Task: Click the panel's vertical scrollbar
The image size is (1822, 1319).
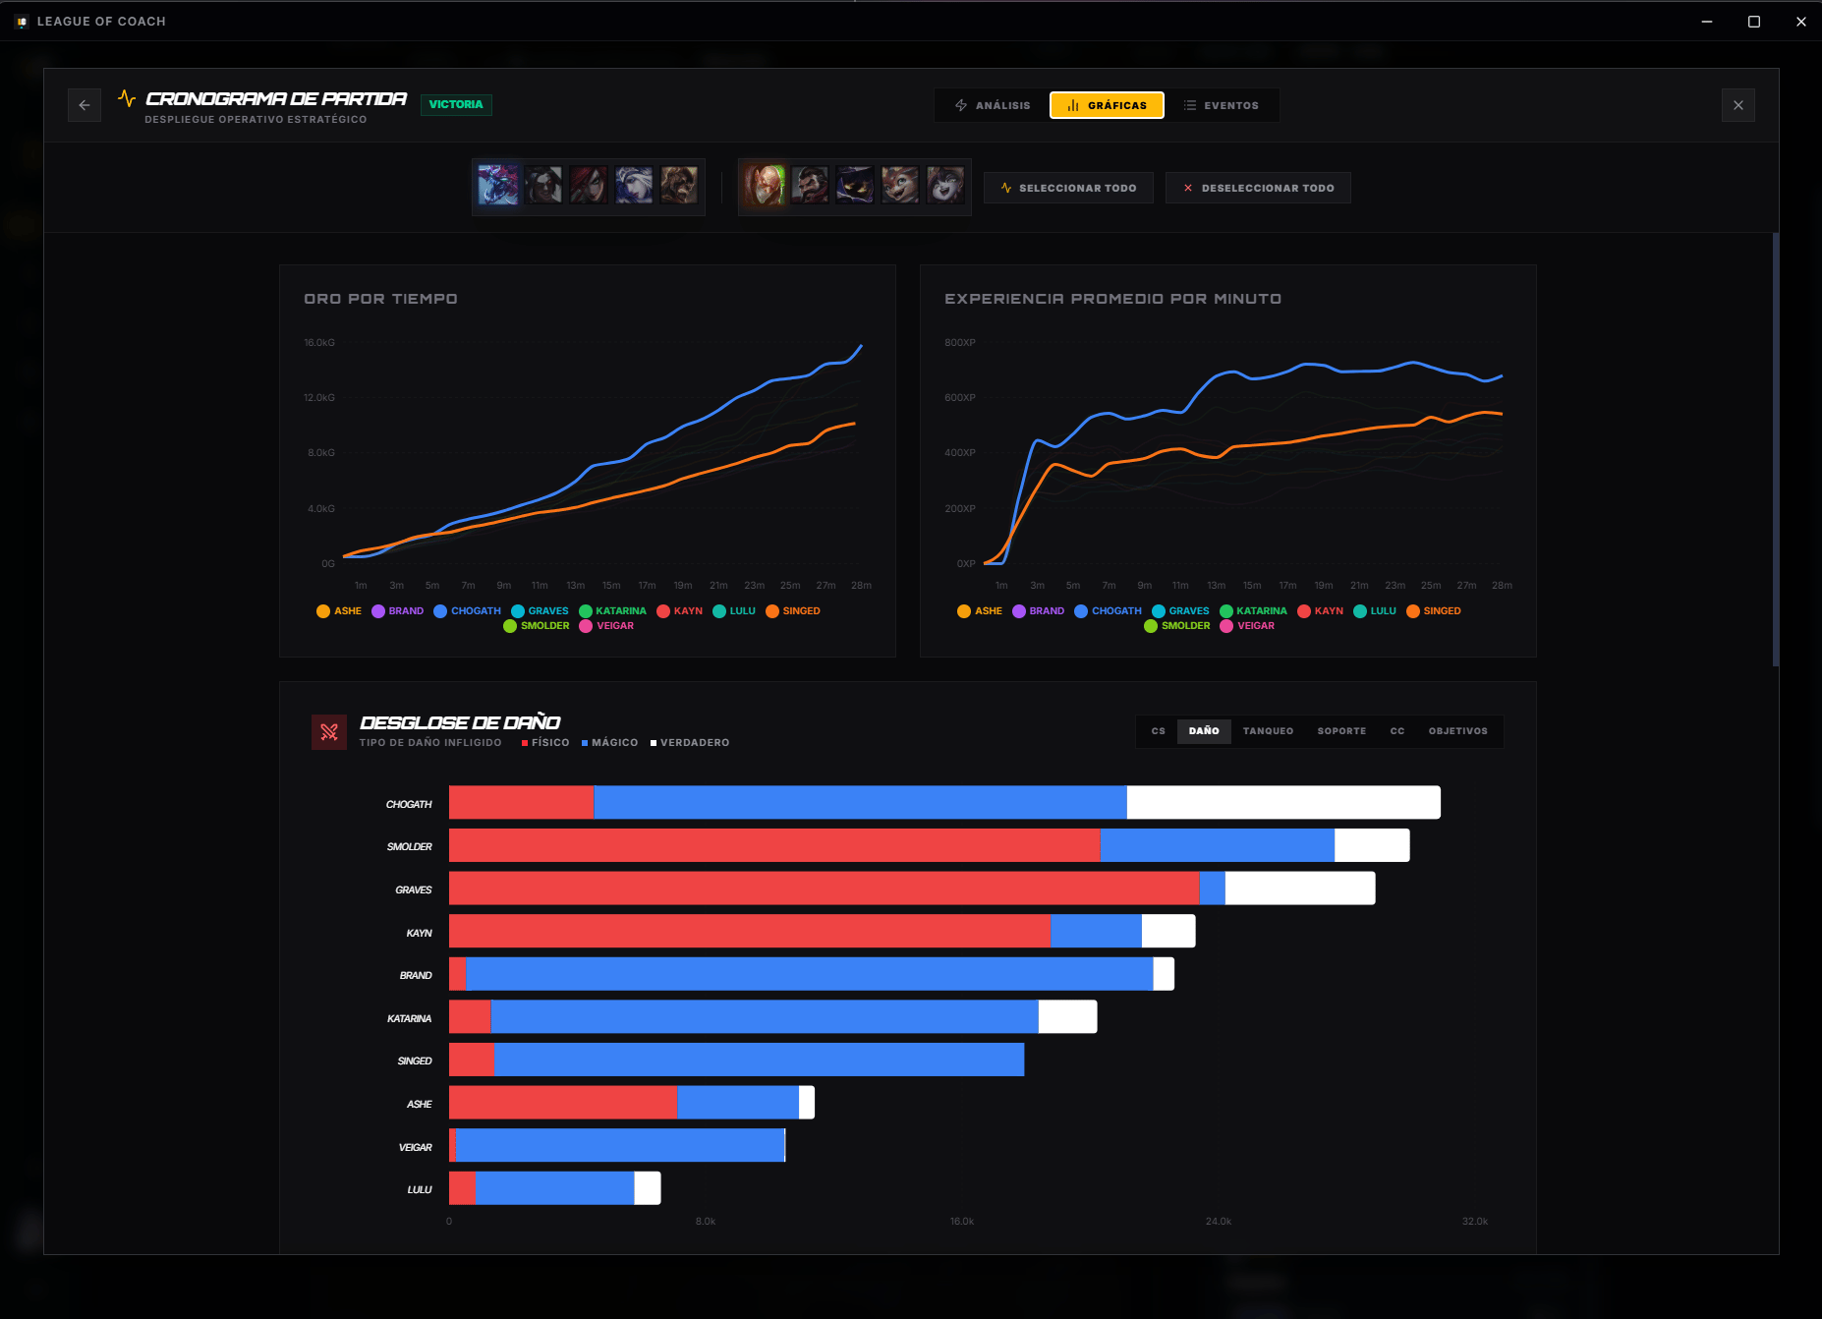Action: pos(1775,449)
